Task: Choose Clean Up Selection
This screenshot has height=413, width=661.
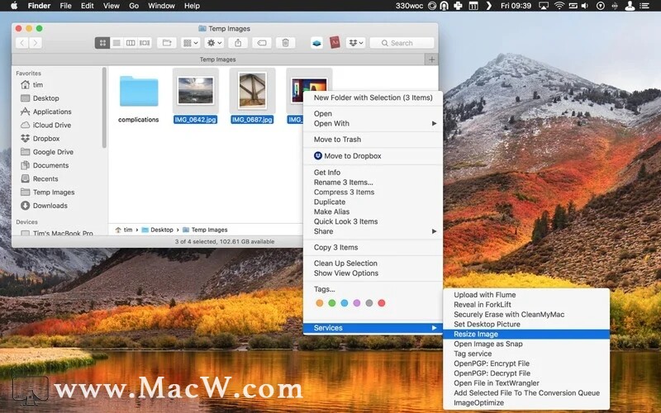Action: [373, 263]
